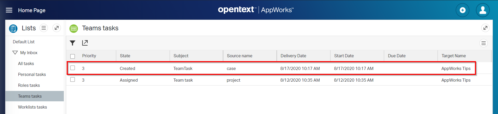Sort by the Priority column header
Viewport: 498px width, 114px height.
pos(89,56)
